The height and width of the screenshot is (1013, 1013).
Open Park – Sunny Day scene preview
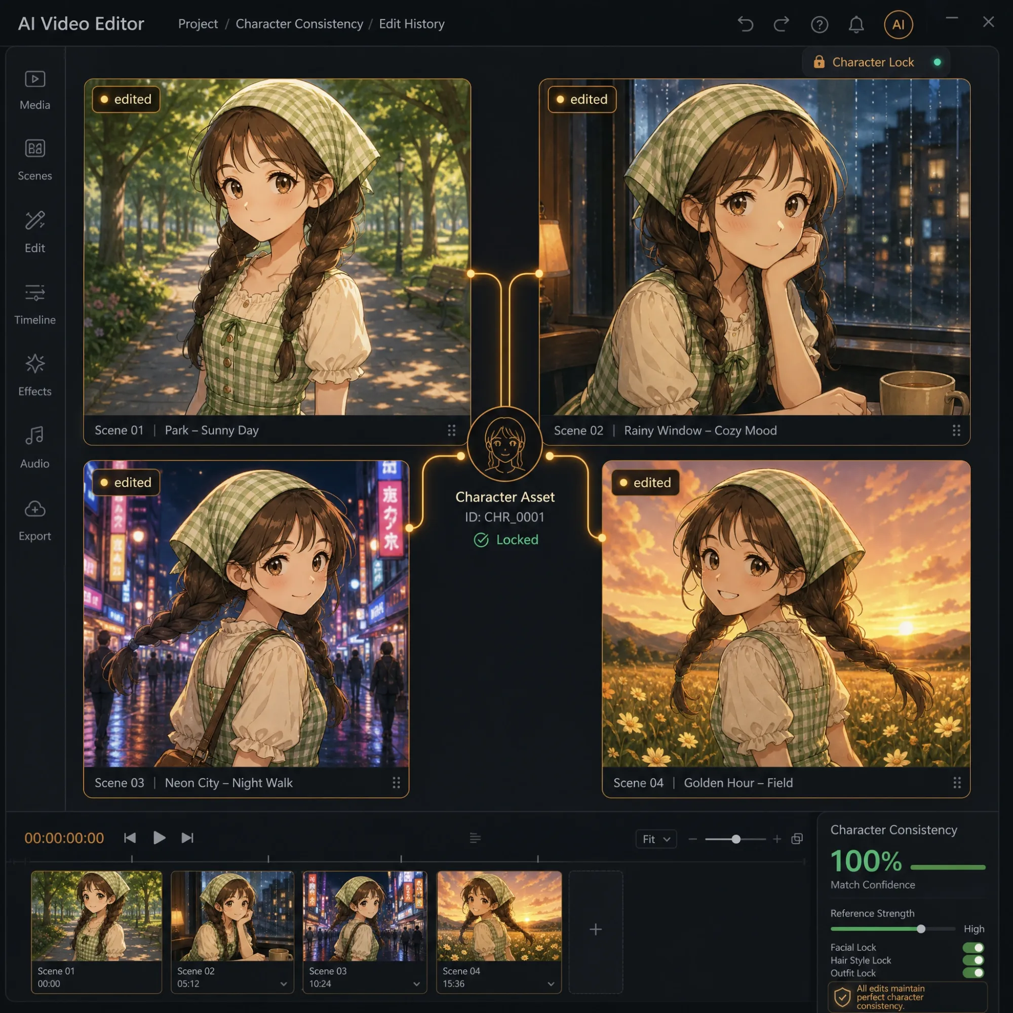point(277,247)
